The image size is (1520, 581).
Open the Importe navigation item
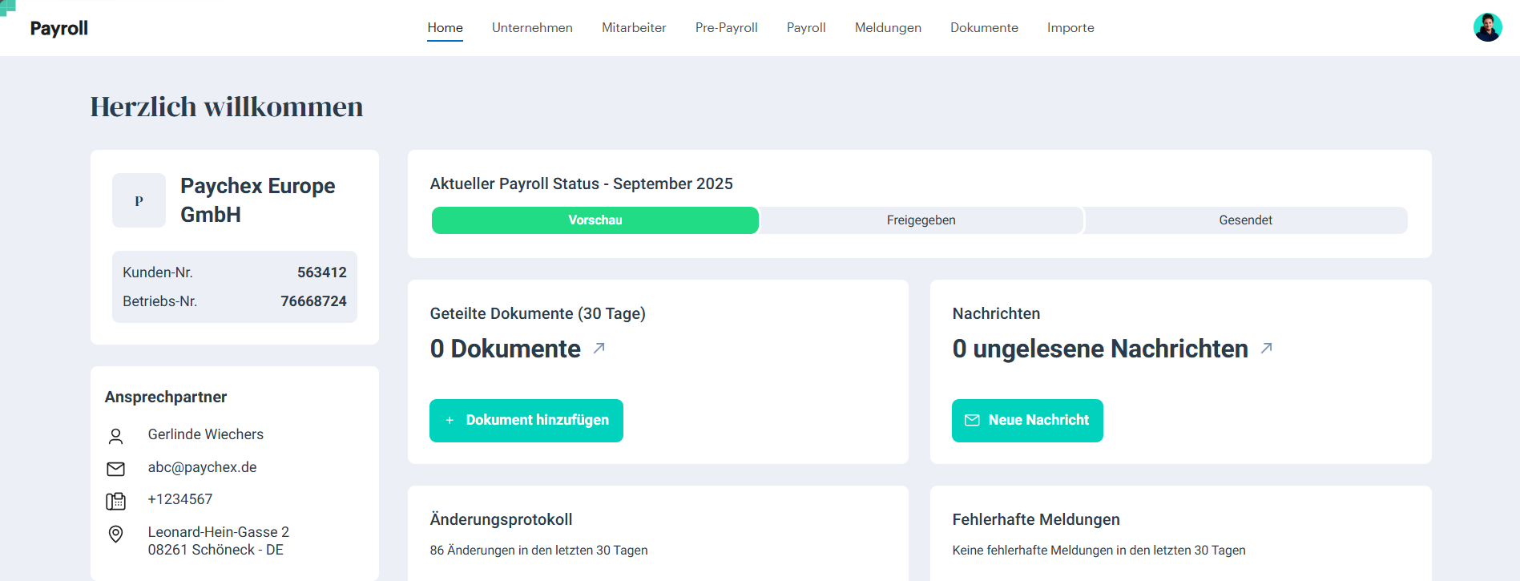coord(1070,28)
